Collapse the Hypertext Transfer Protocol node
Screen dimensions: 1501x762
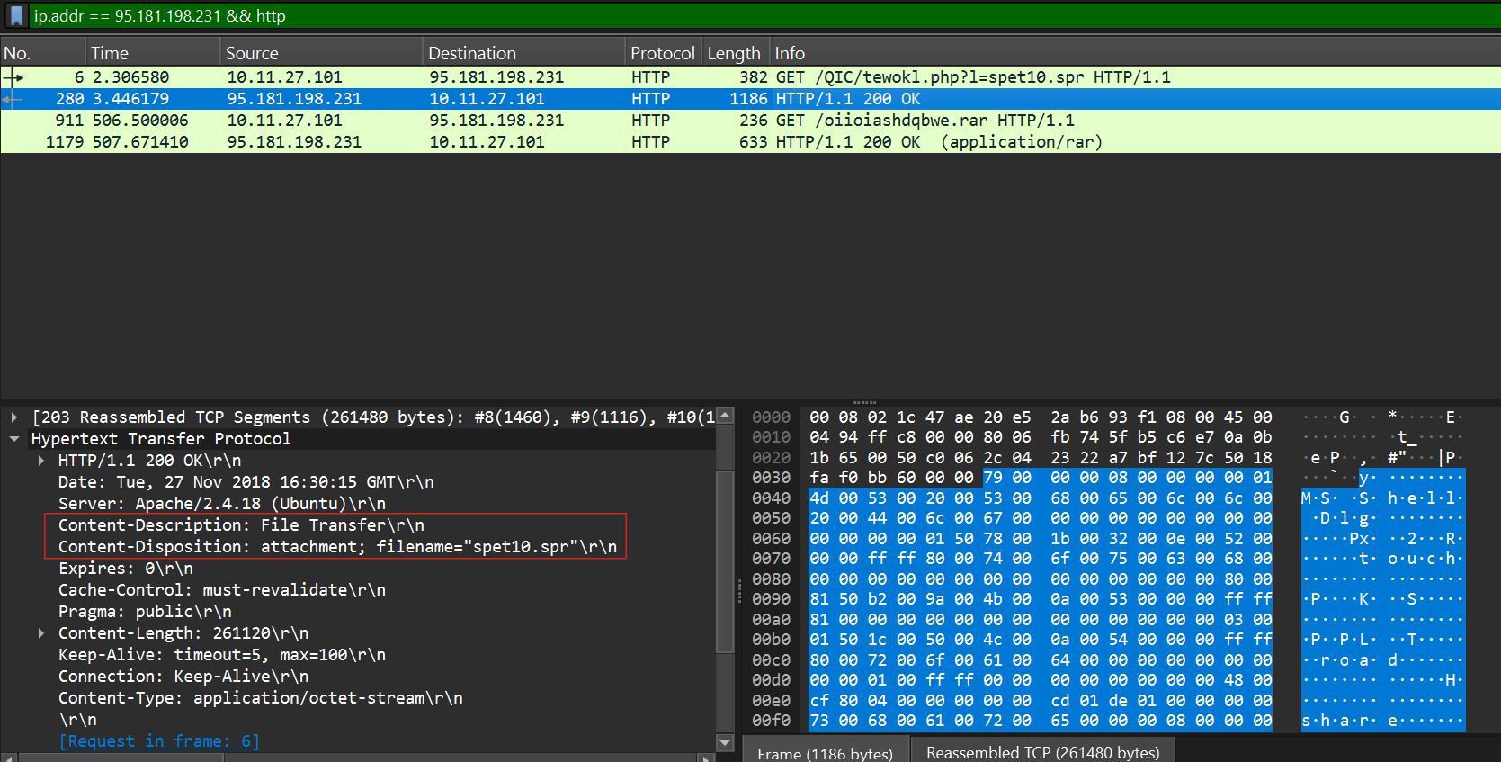tap(14, 439)
